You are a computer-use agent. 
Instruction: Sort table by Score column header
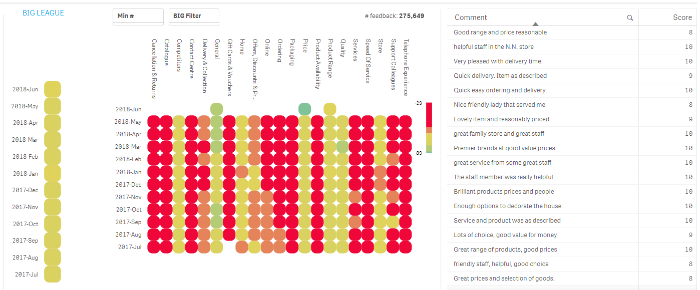pos(682,17)
